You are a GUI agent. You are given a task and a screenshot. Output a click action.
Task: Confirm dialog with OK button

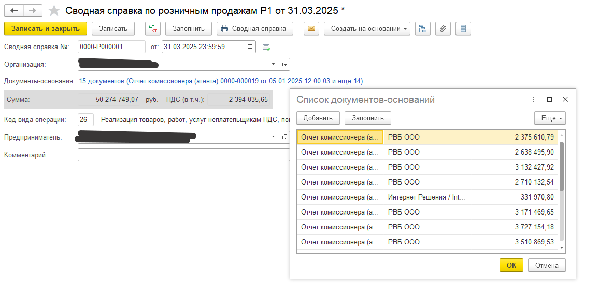click(511, 265)
